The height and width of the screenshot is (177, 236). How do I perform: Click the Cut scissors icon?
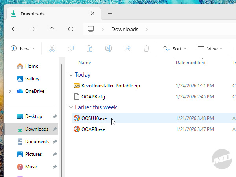point(52,48)
